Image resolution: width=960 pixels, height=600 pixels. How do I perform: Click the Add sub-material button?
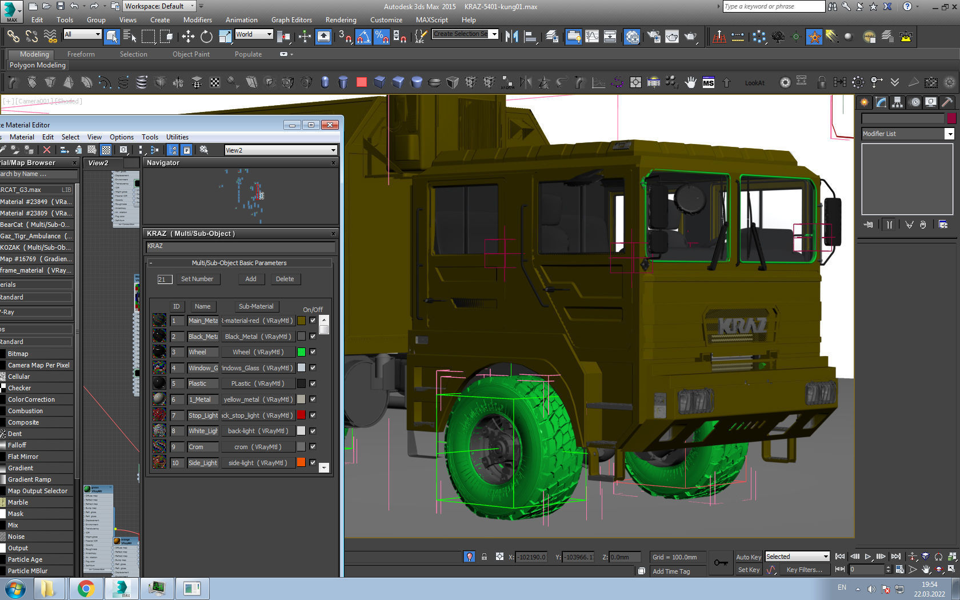point(251,279)
